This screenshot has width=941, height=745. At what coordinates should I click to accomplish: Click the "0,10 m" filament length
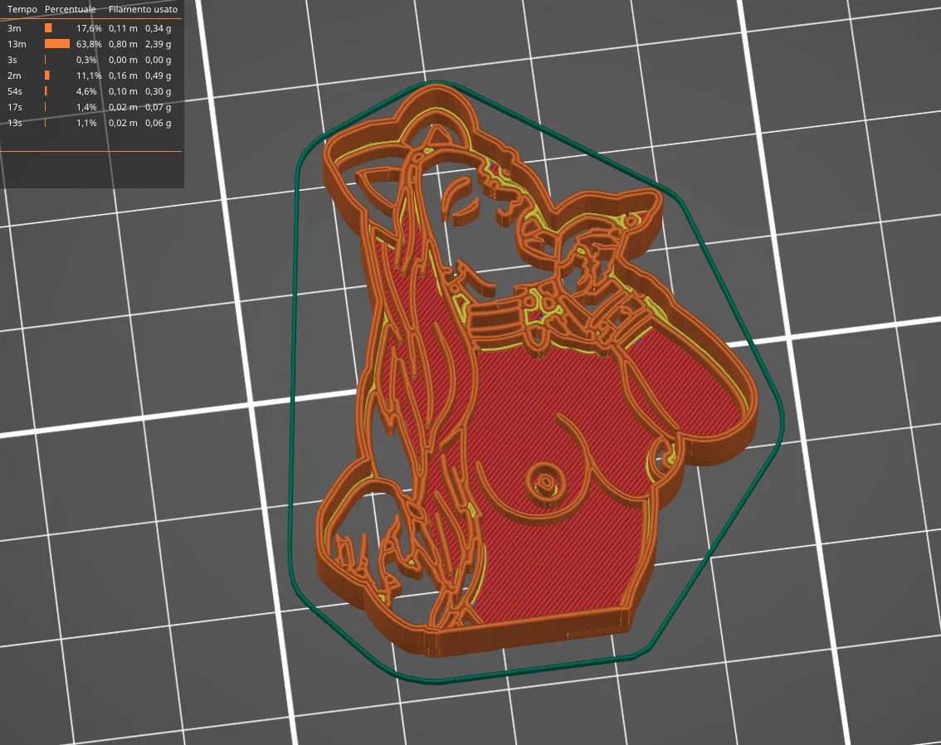point(123,91)
